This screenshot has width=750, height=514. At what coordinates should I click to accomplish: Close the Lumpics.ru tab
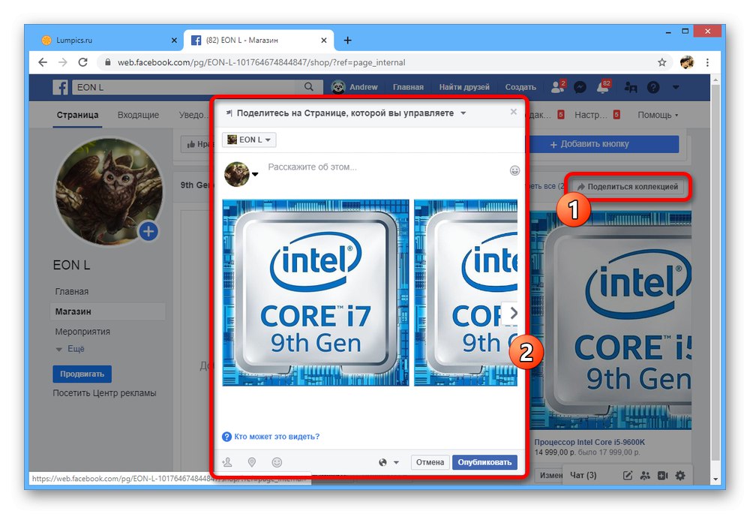pos(174,41)
